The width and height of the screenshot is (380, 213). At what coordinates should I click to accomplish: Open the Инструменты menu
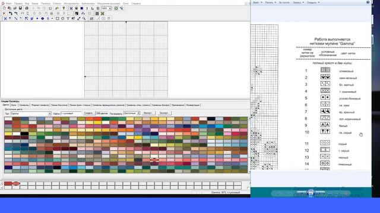[x=71, y=4]
